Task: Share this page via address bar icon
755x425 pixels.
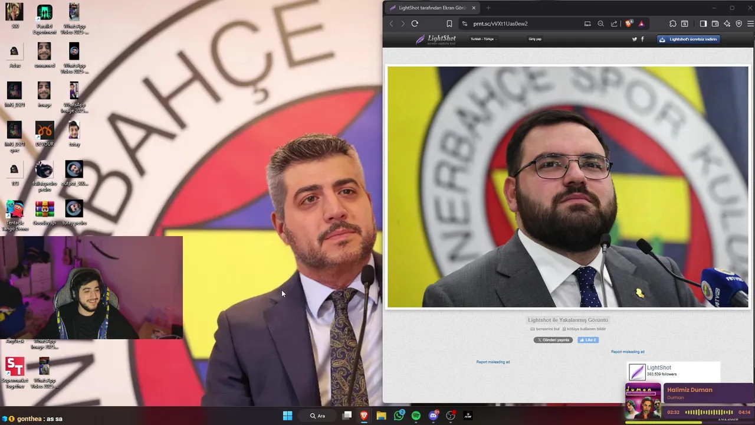Action: tap(614, 24)
